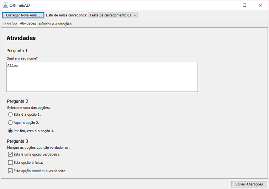Open the loaded lessons dropdown list
This screenshot has height=189, width=269.
click(113, 15)
